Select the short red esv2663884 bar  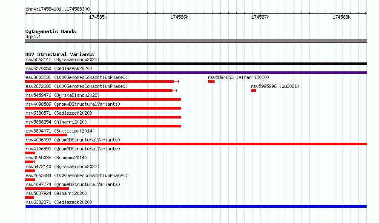(30, 180)
